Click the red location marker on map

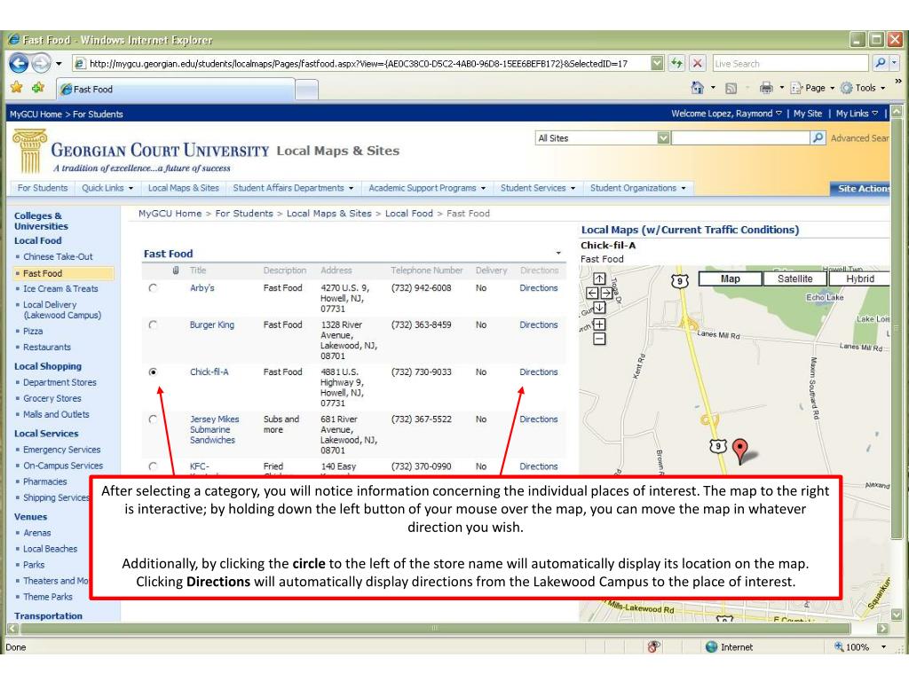(739, 450)
